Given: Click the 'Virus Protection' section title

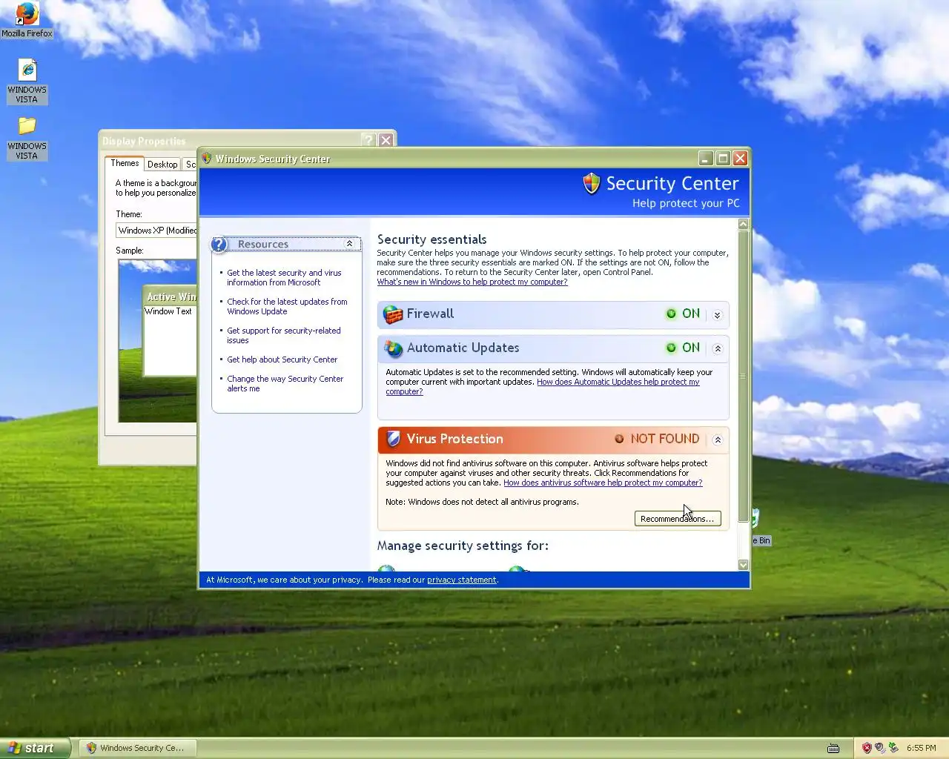Looking at the screenshot, I should (454, 439).
